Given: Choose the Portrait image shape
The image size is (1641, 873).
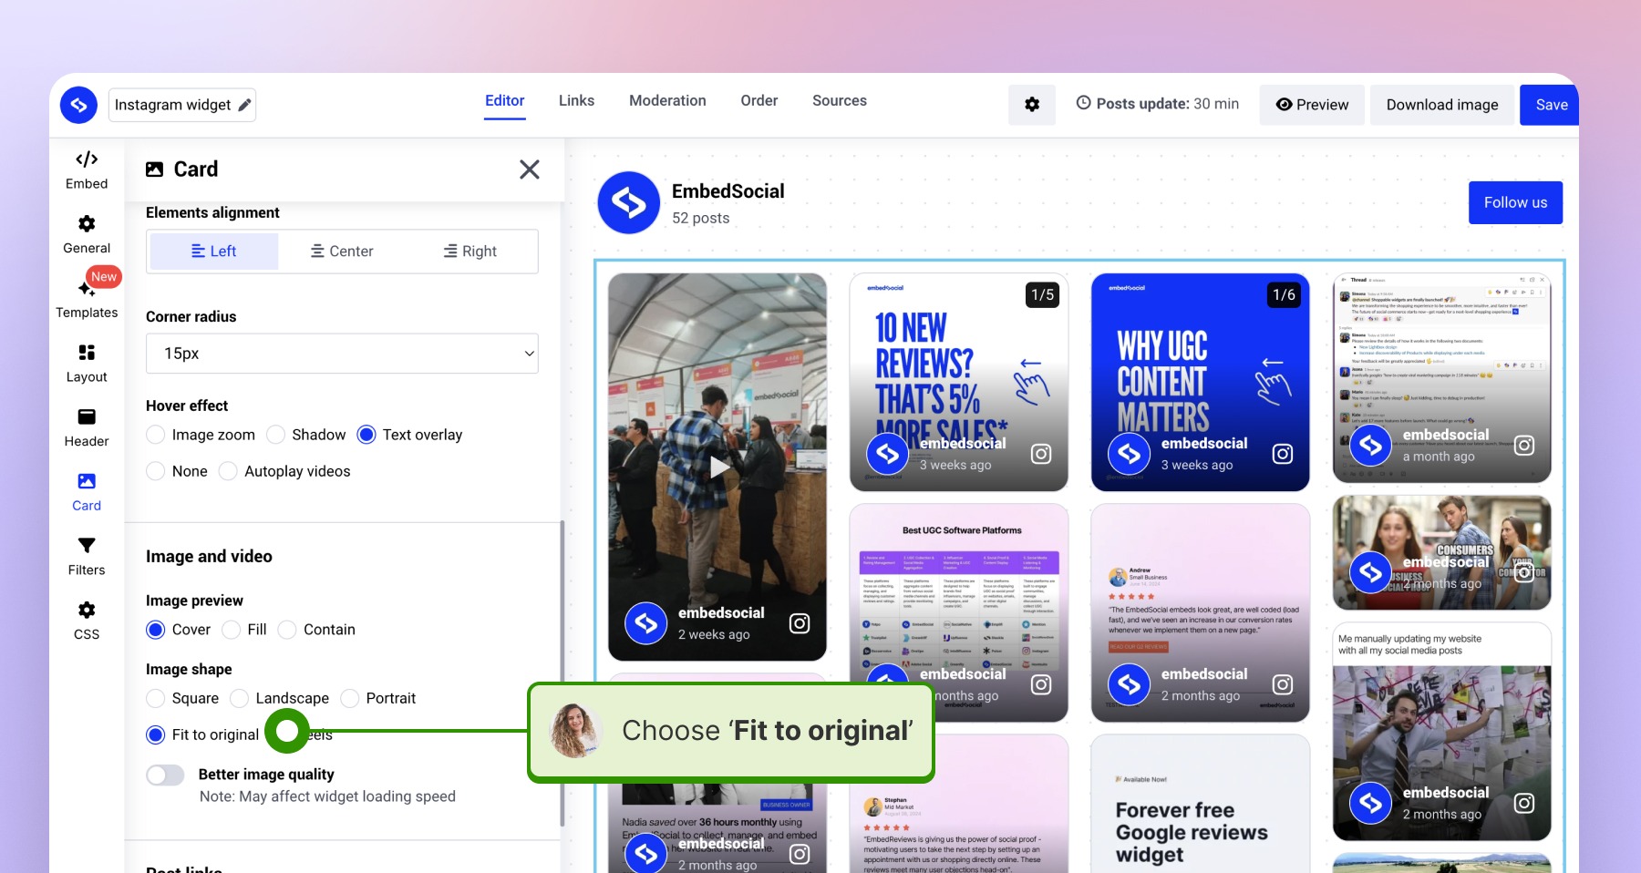Looking at the screenshot, I should pyautogui.click(x=350, y=698).
